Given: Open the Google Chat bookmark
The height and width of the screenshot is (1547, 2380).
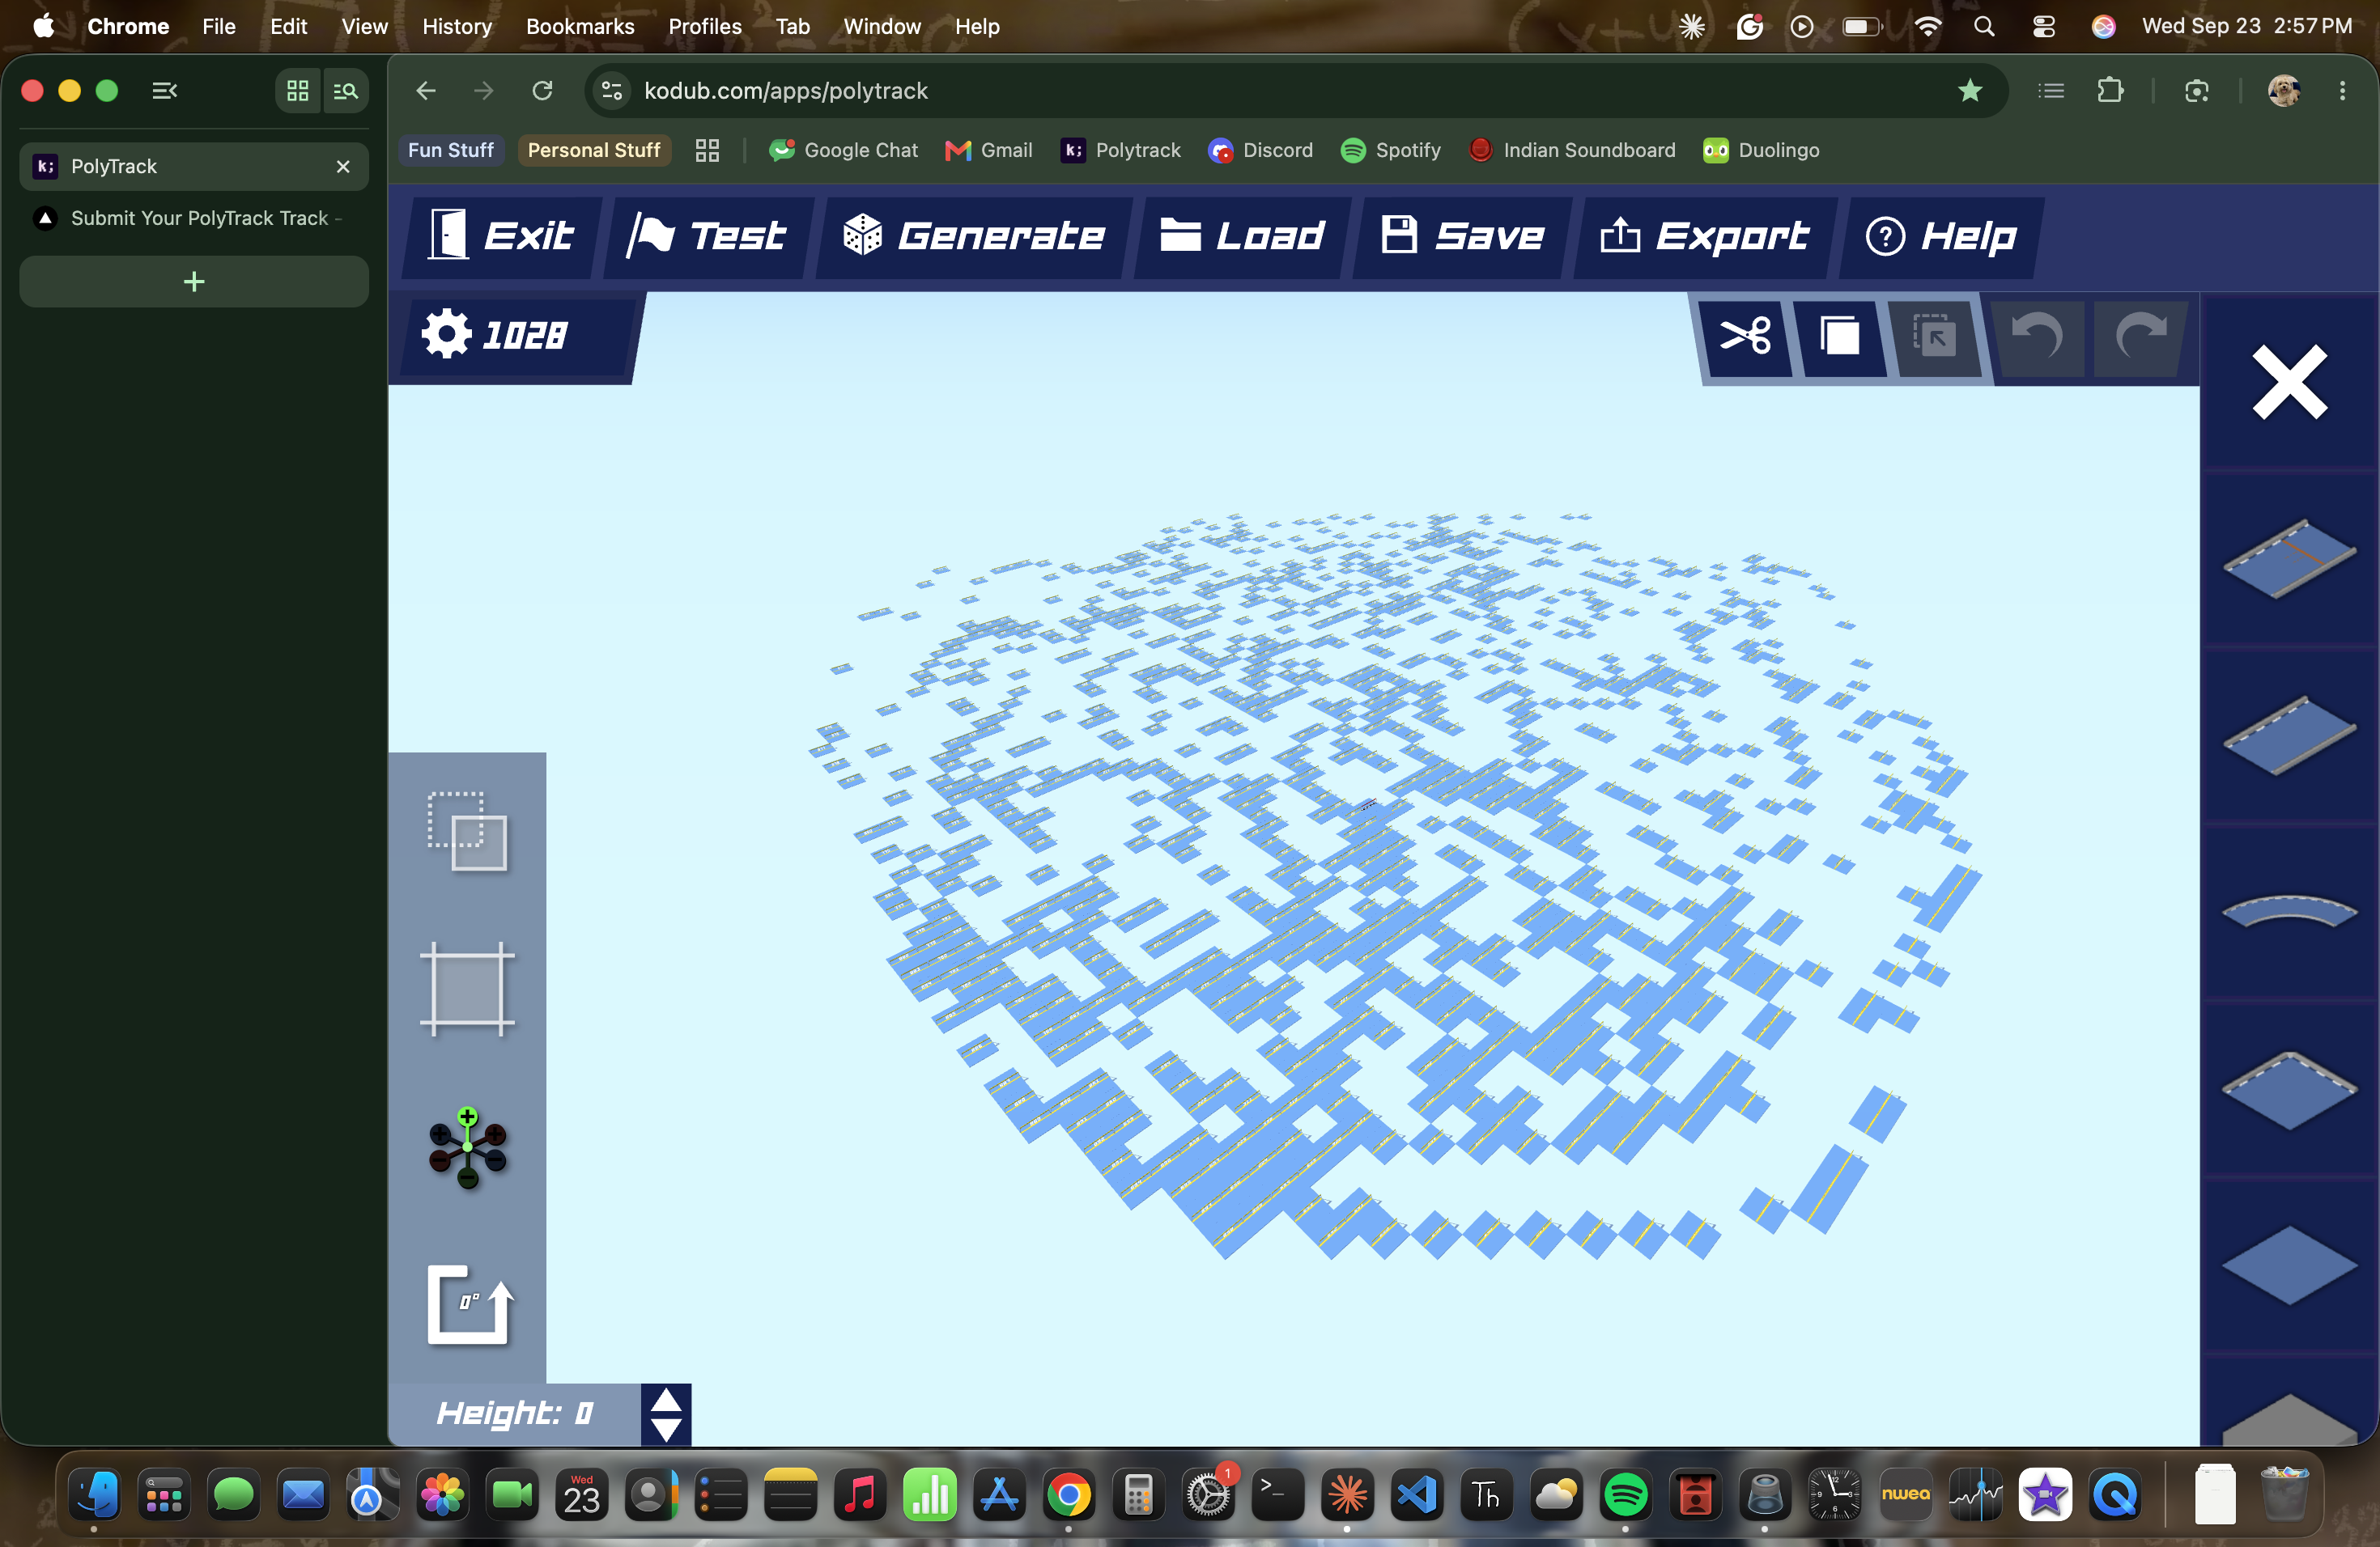Looking at the screenshot, I should click(x=843, y=150).
